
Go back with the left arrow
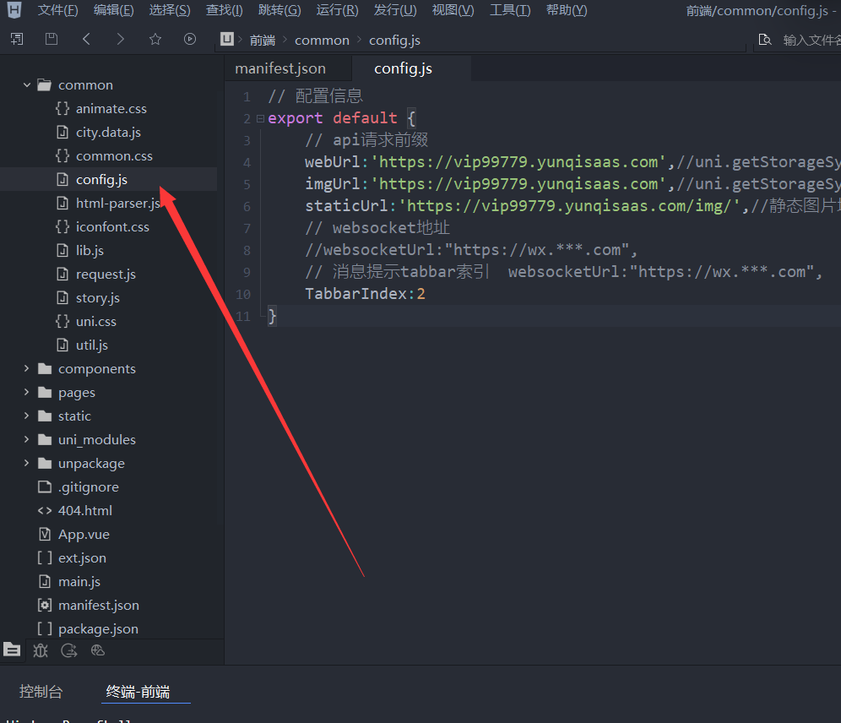86,39
